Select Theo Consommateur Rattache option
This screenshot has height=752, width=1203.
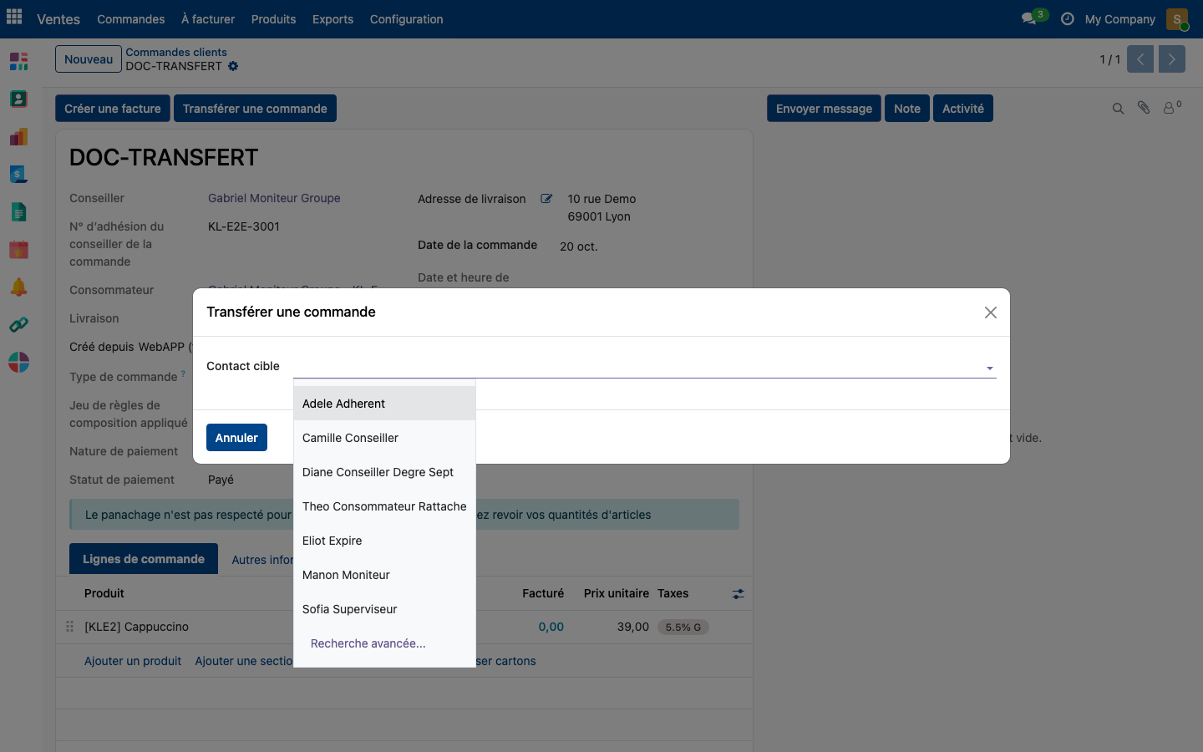pyautogui.click(x=384, y=506)
